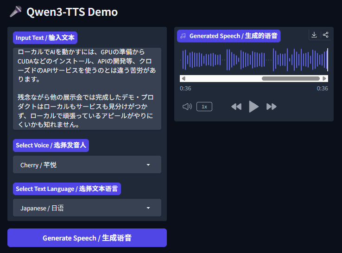This screenshot has width=342, height=253.
Task: Click the Qwen3-TTS Demo heading
Action: (x=72, y=12)
